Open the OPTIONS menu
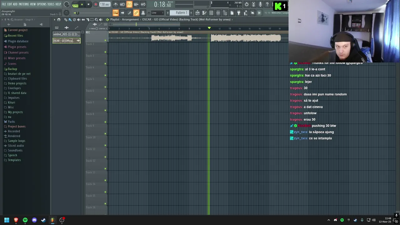 click(42, 4)
